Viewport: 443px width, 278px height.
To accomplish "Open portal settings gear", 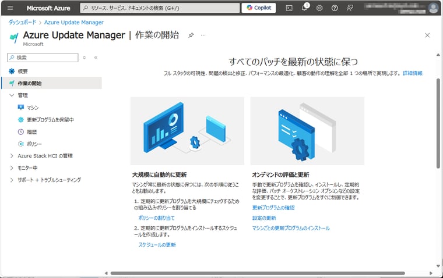I will point(319,8).
